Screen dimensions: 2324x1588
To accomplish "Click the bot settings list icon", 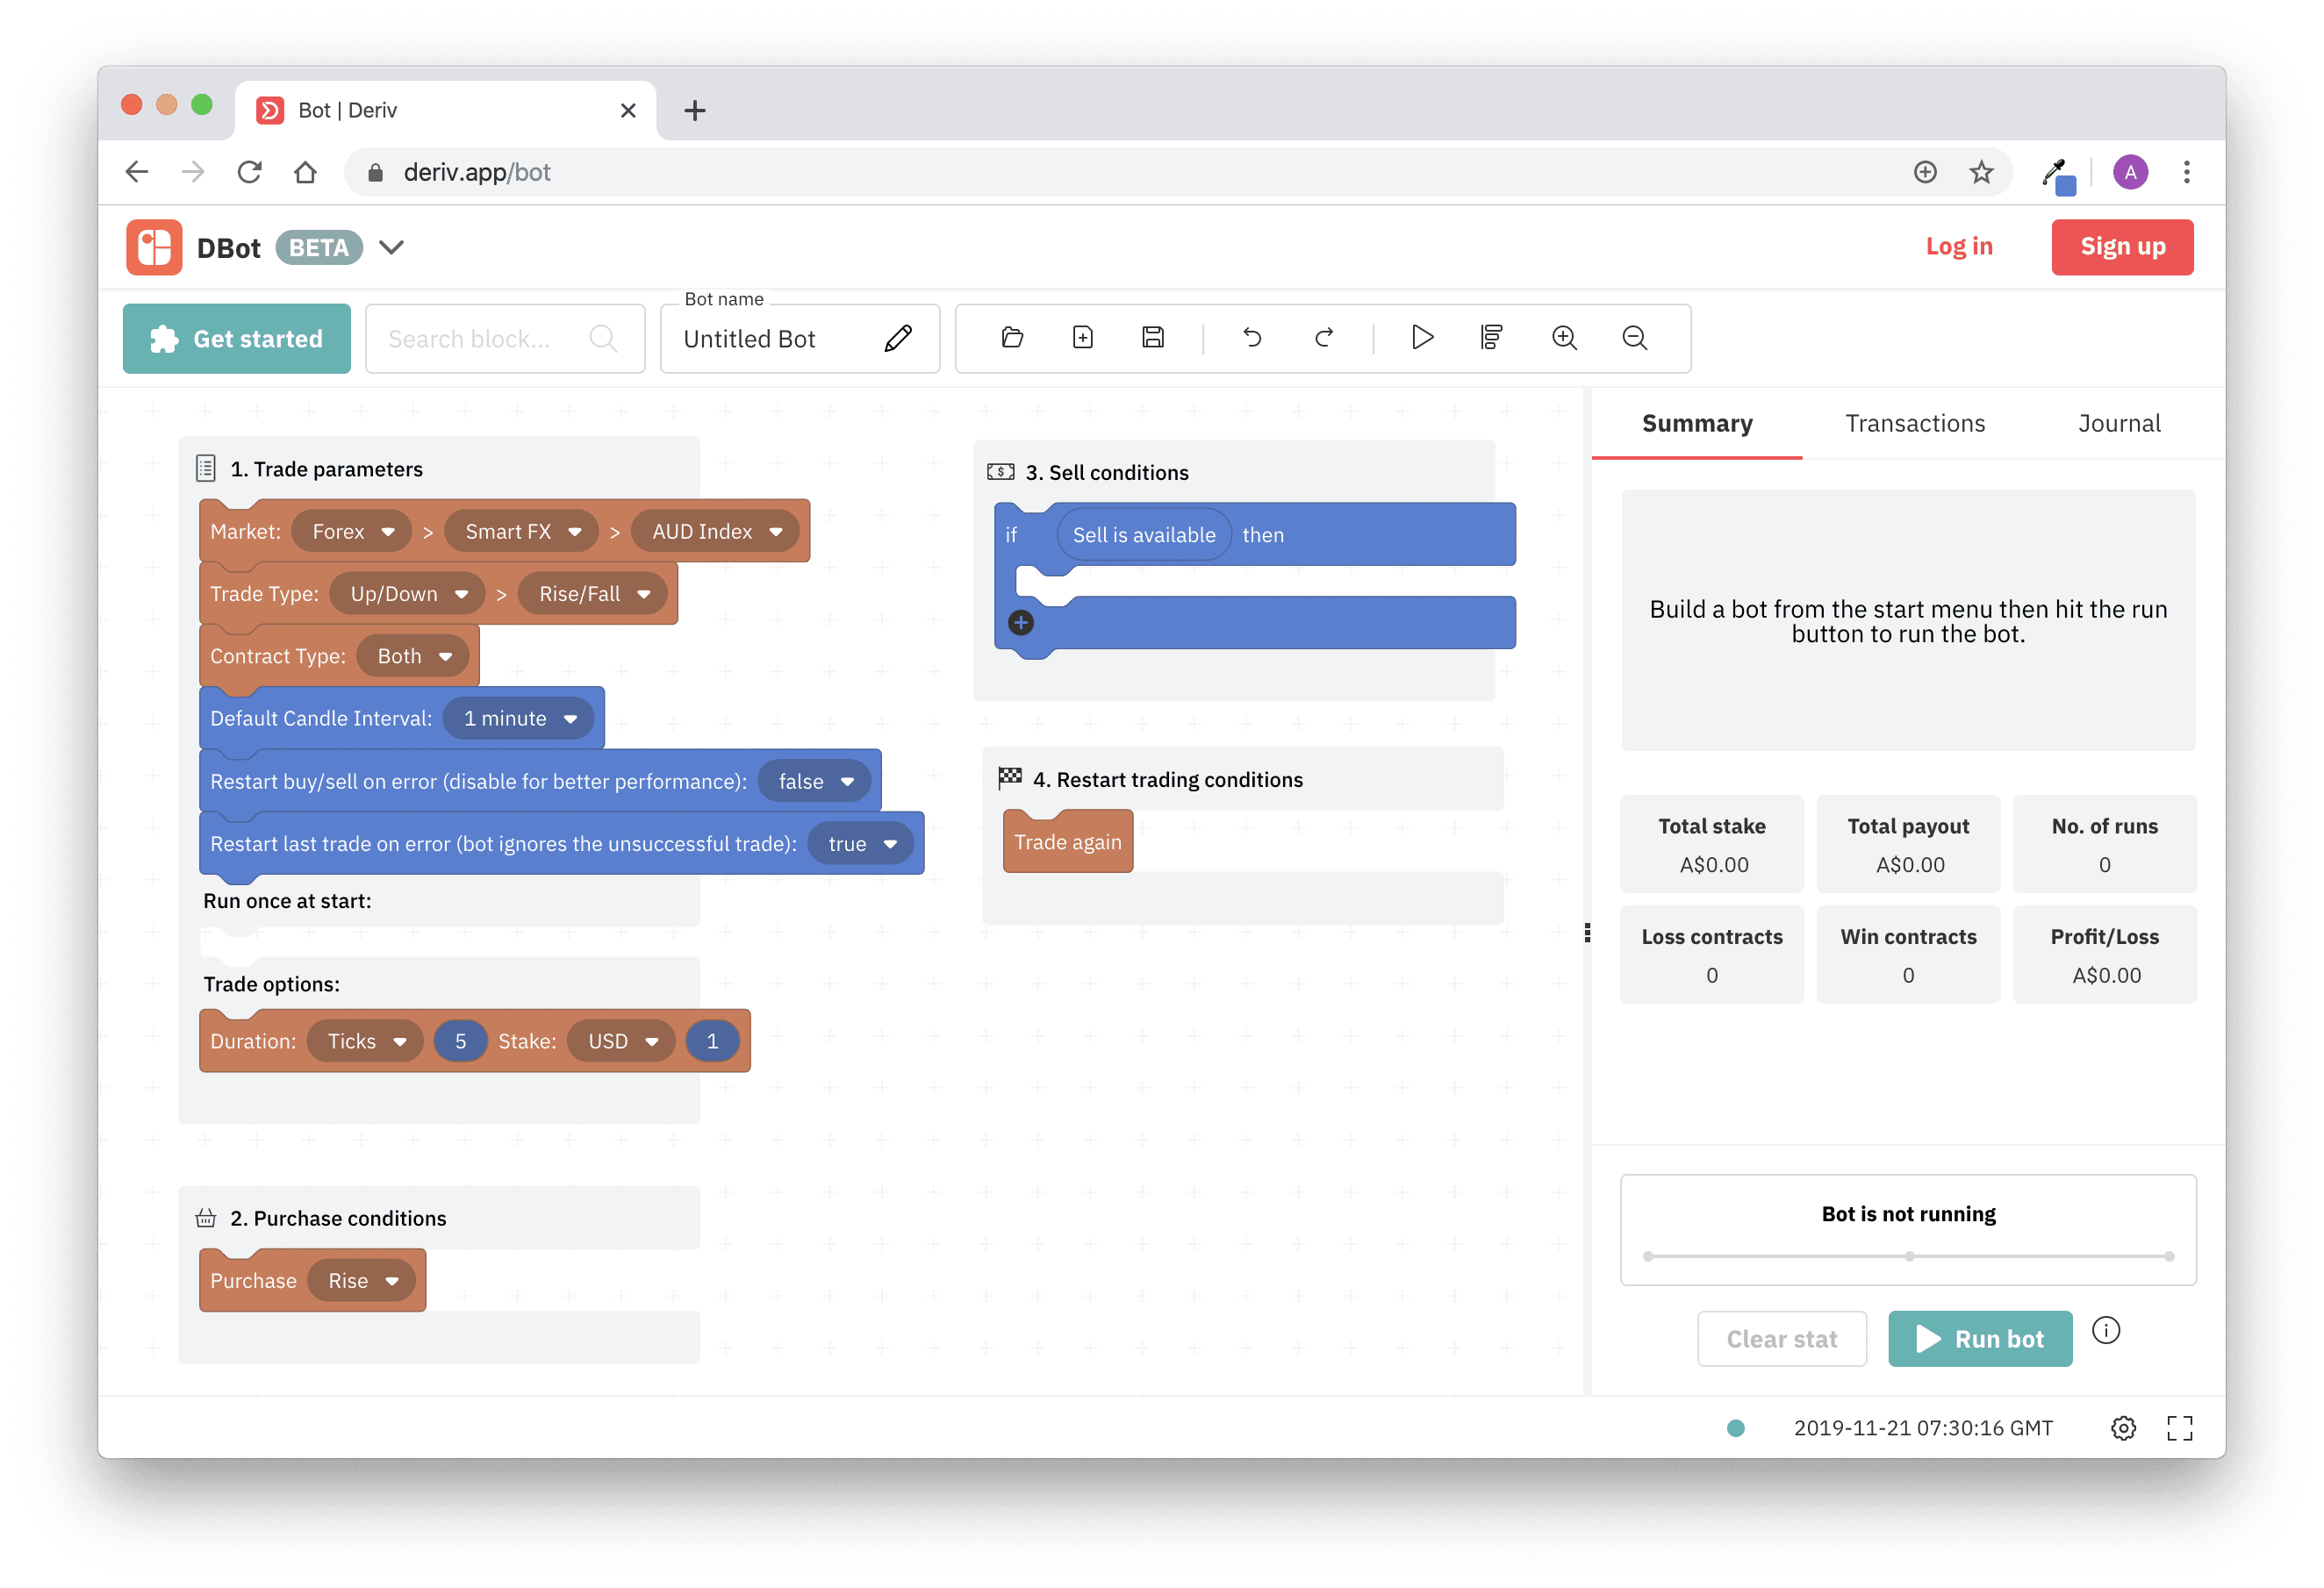I will pyautogui.click(x=1490, y=339).
